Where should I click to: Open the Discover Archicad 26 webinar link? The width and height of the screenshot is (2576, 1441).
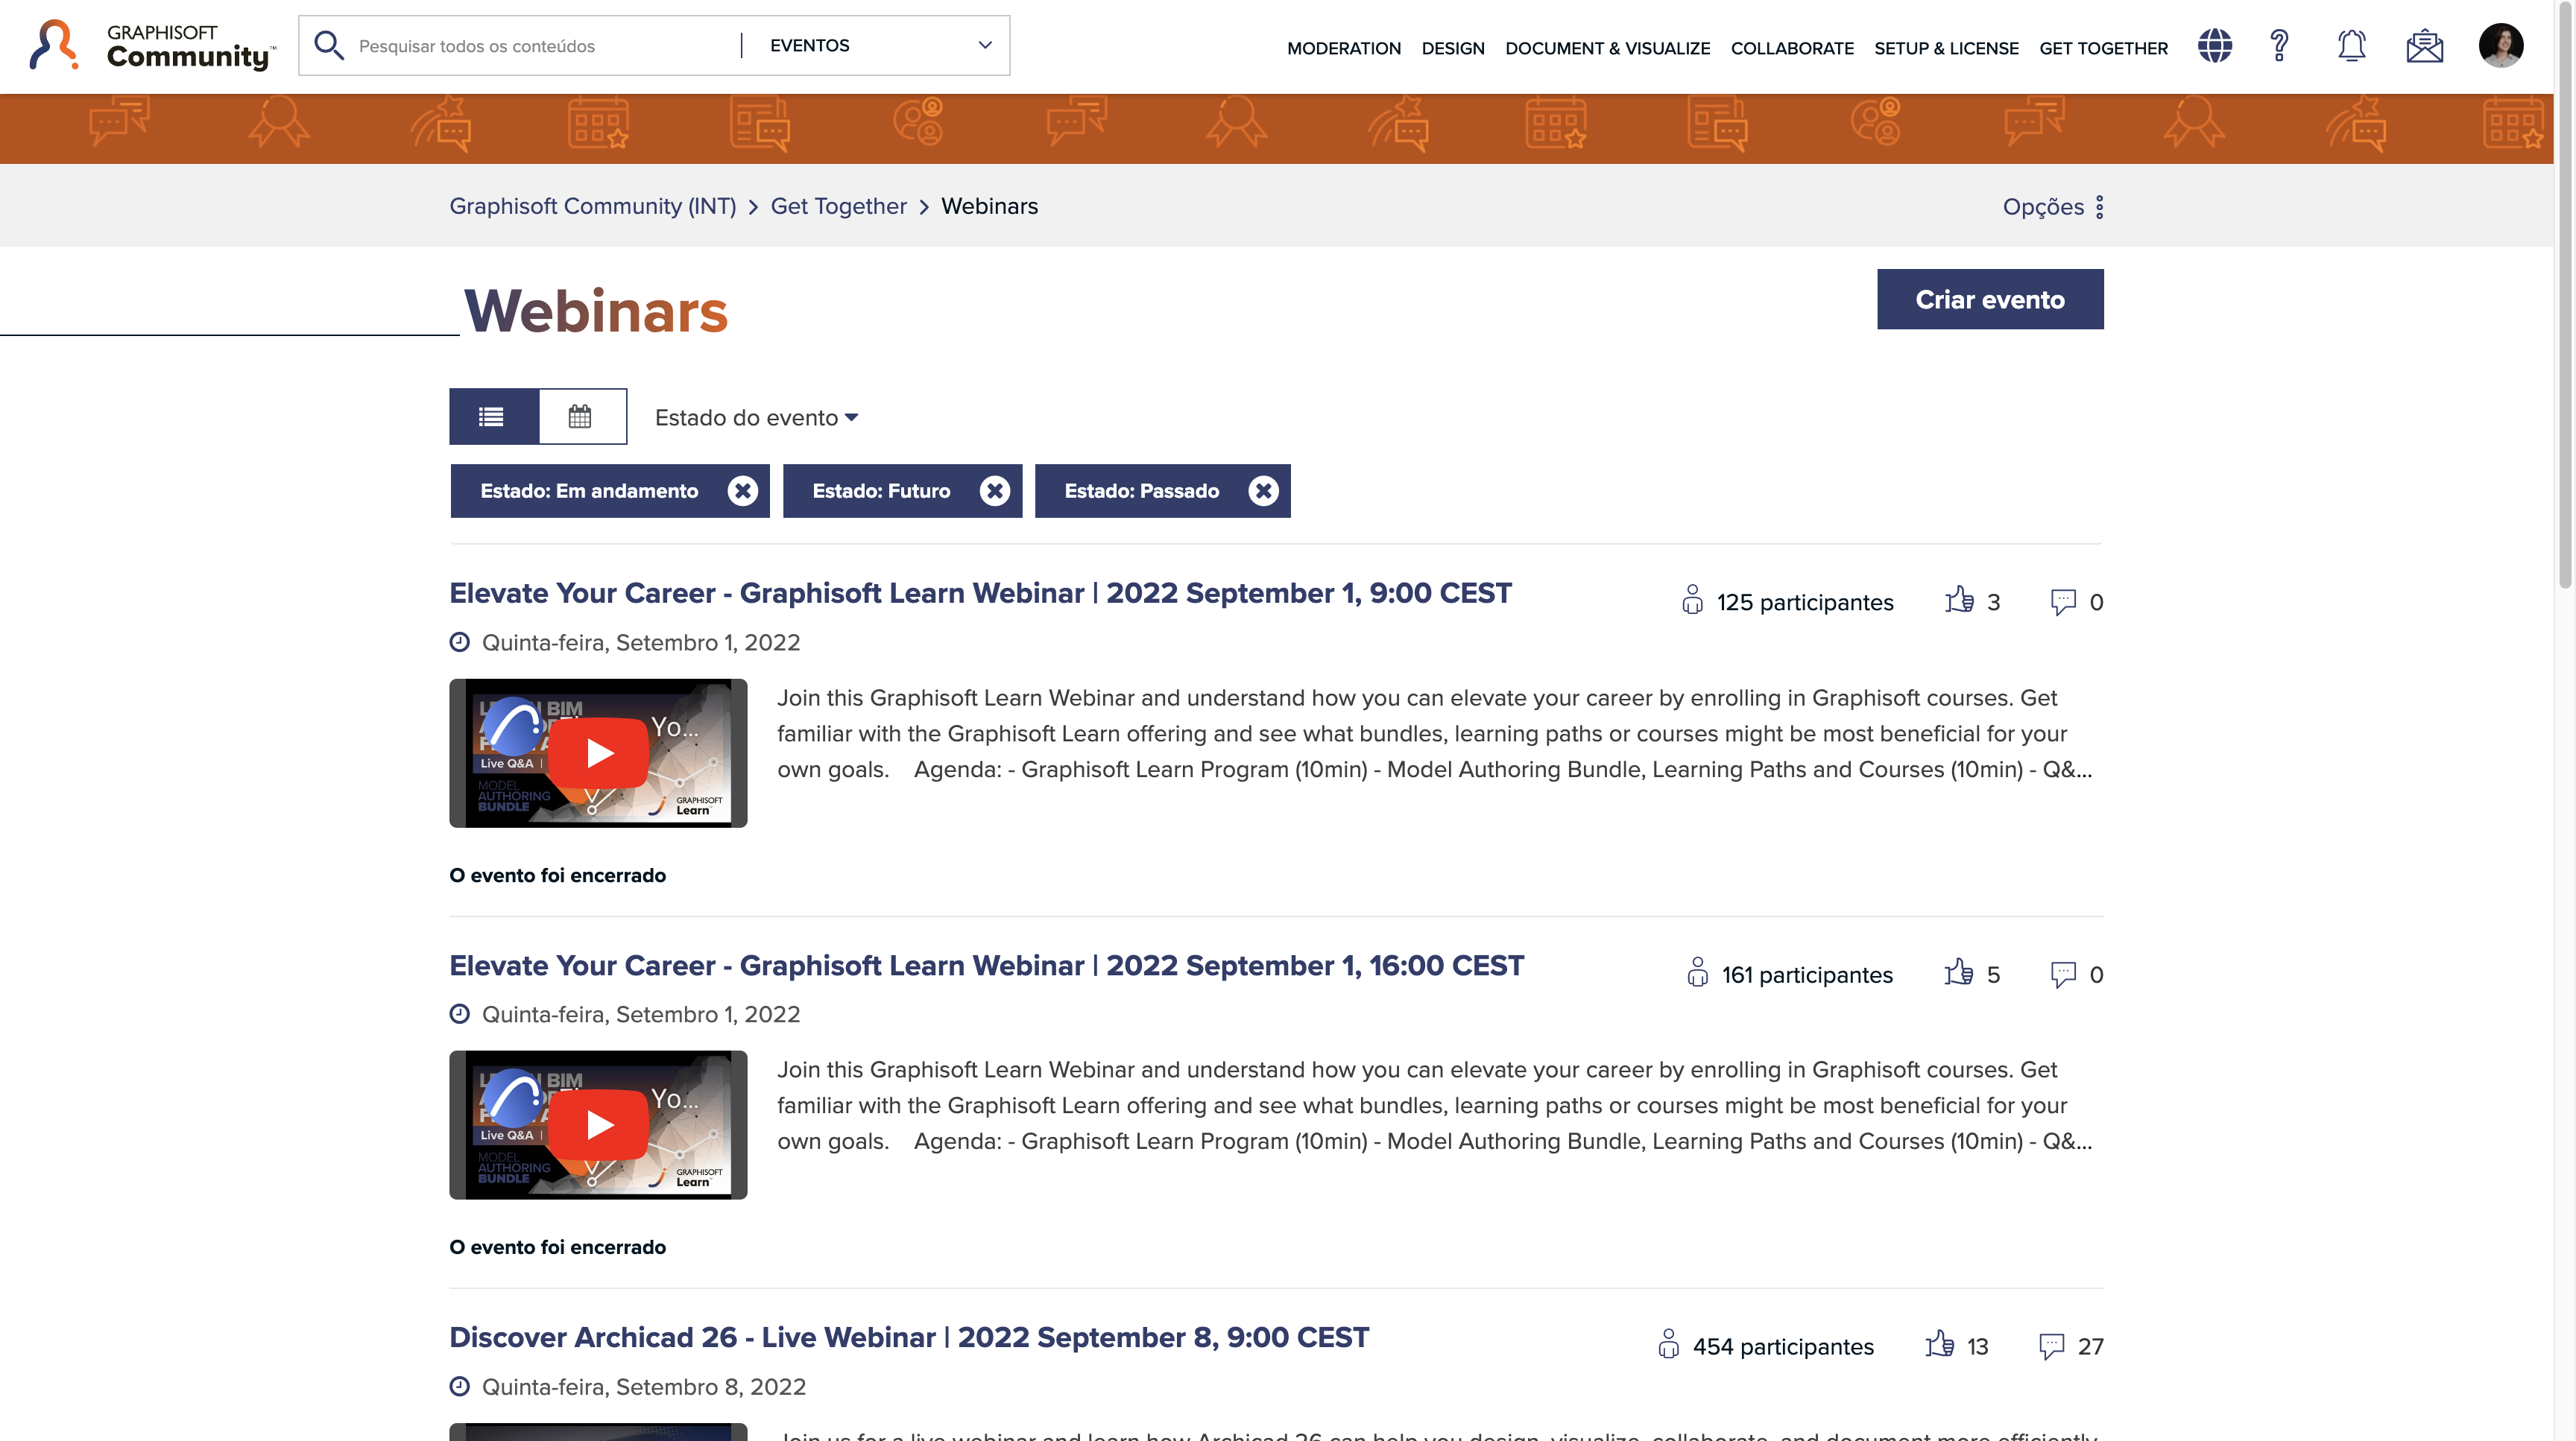909,1336
